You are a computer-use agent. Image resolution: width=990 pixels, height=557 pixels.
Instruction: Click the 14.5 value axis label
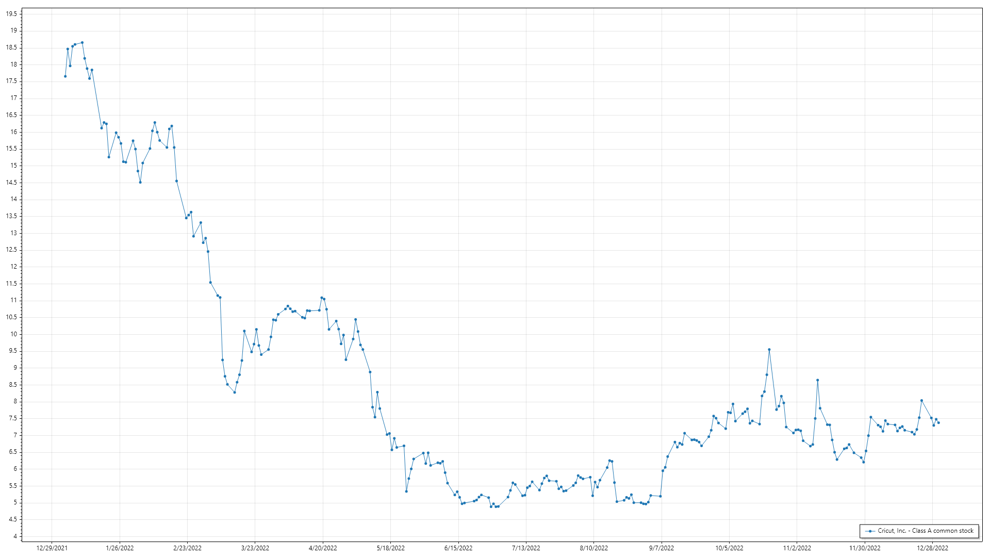click(x=11, y=182)
